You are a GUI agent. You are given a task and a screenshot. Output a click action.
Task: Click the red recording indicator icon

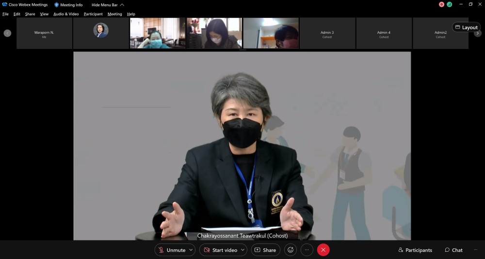point(441,4)
